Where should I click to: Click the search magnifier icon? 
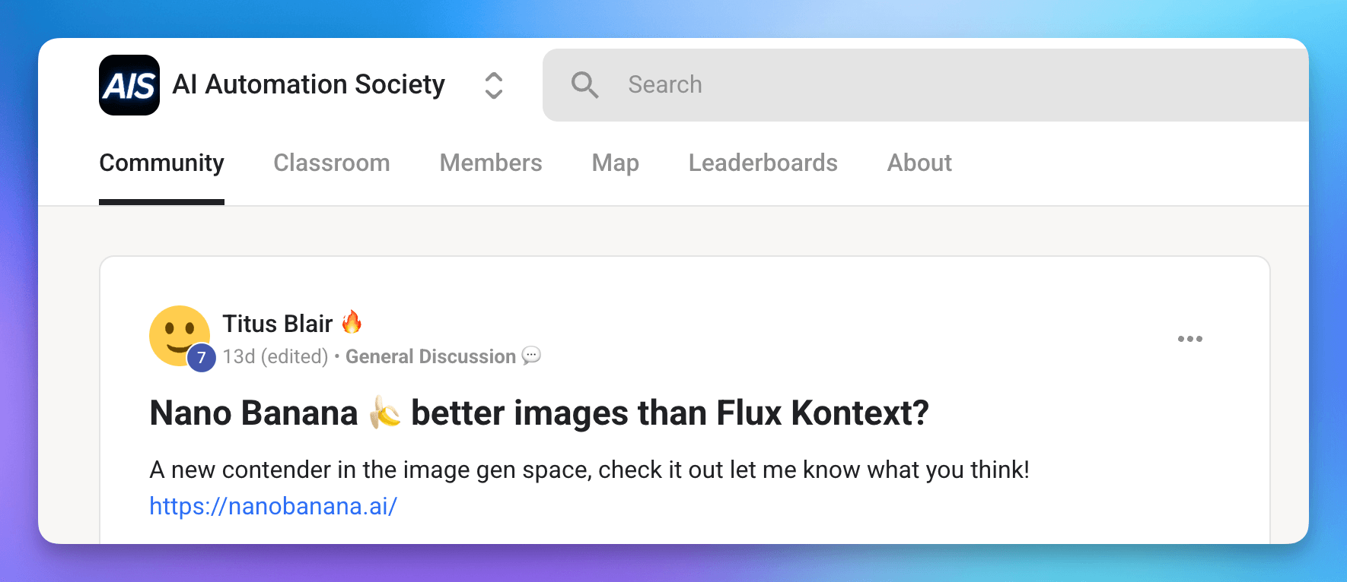click(584, 85)
